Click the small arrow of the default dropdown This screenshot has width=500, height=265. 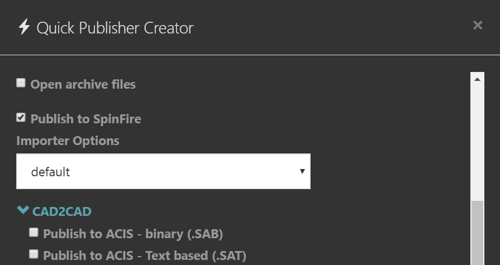[x=302, y=171]
